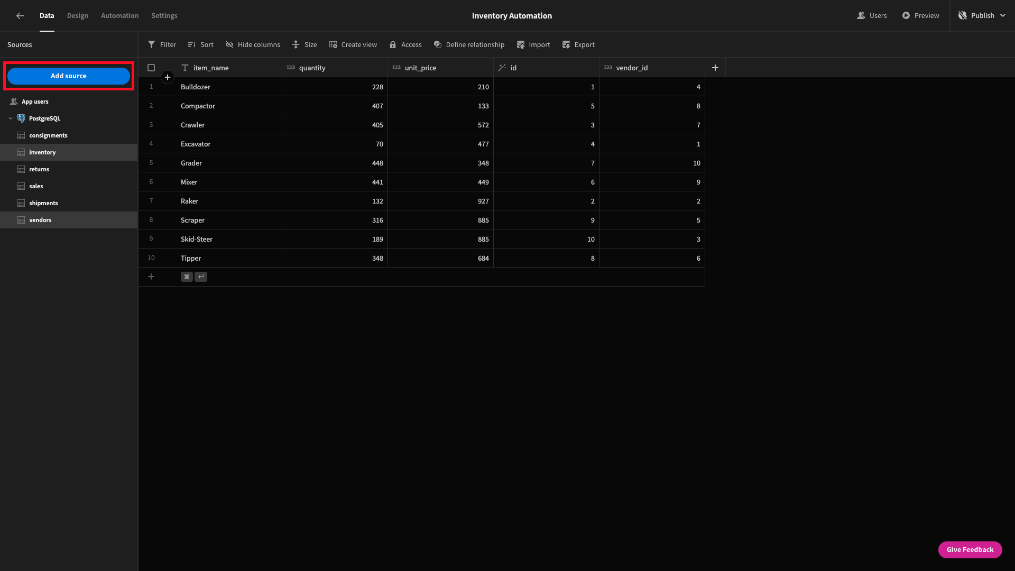Image resolution: width=1015 pixels, height=571 pixels.
Task: Click the Export toolbar icon
Action: click(566, 45)
